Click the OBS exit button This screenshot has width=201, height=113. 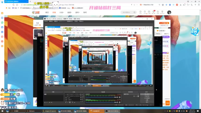(147, 102)
